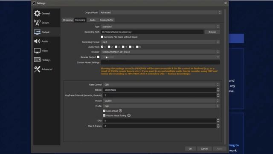Click the Look-ahead help question icon
Viewport: 273px width, 154px height.
120,111
